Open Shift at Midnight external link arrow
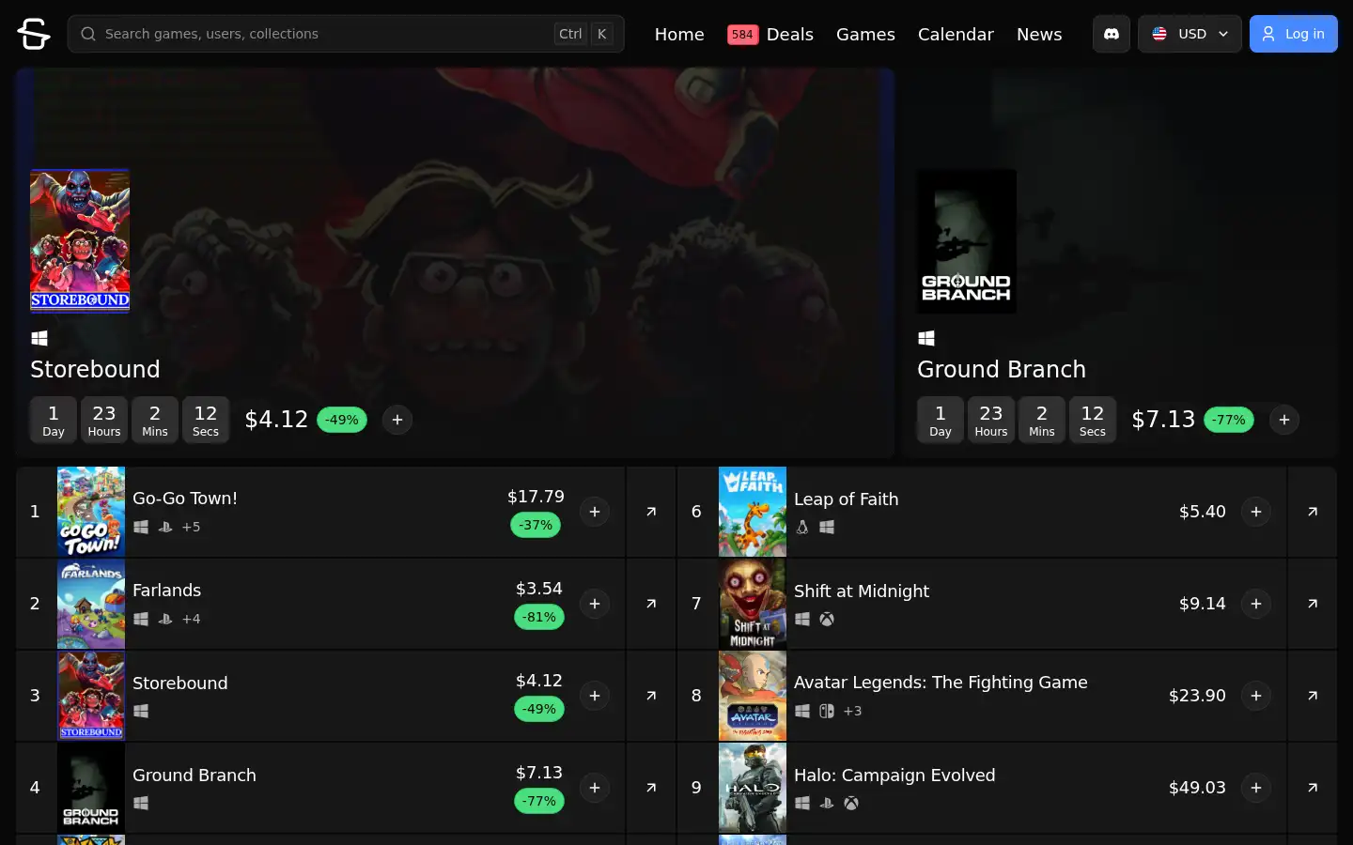1353x845 pixels. tap(1313, 604)
